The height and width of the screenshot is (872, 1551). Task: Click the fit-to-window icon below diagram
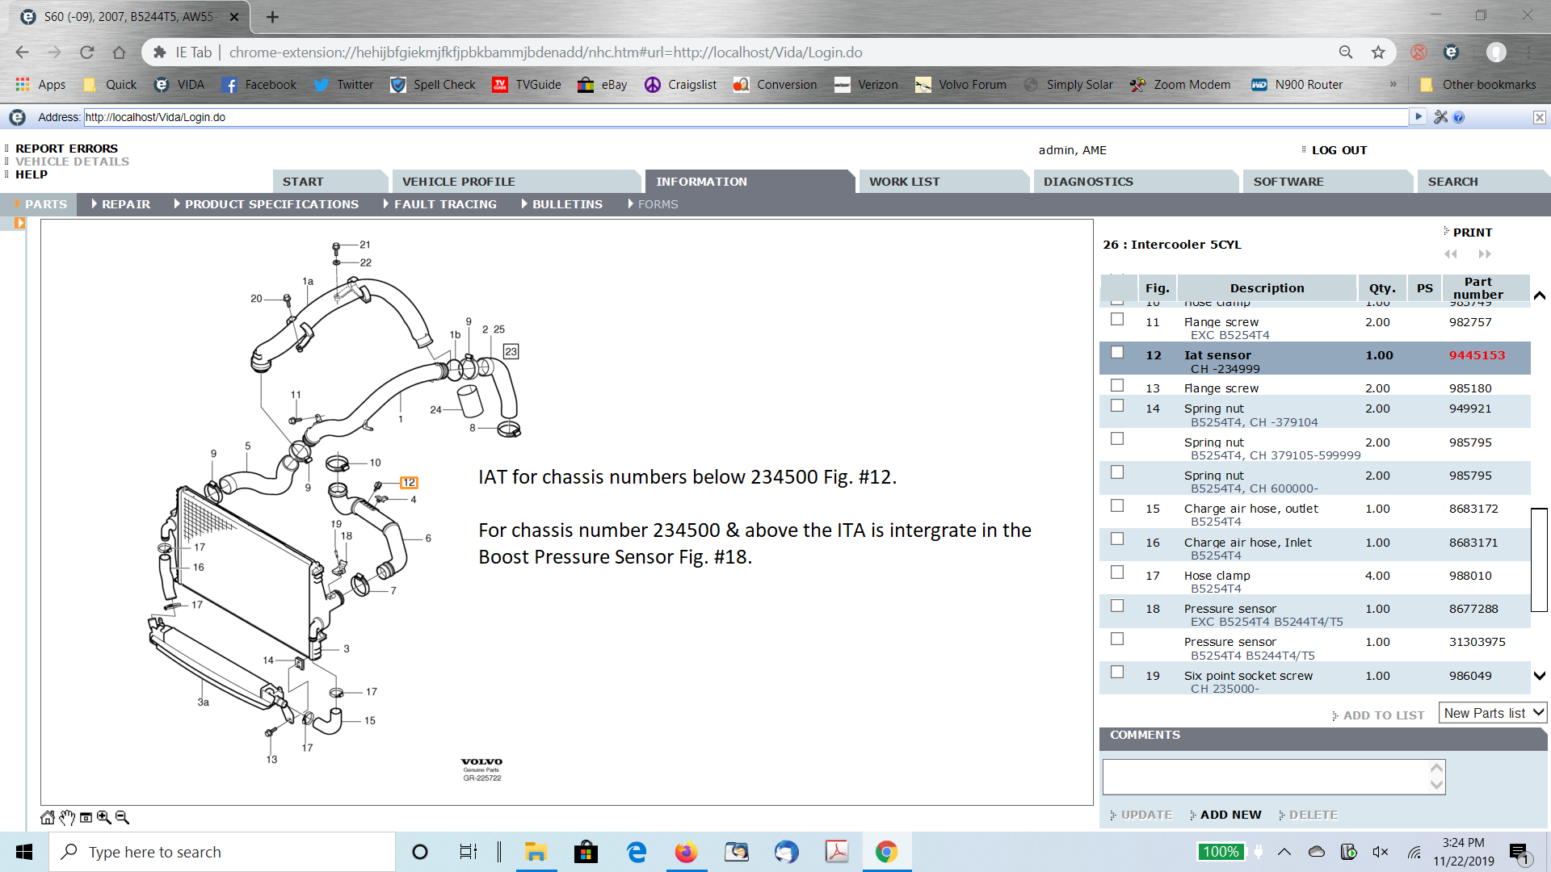pos(86,817)
